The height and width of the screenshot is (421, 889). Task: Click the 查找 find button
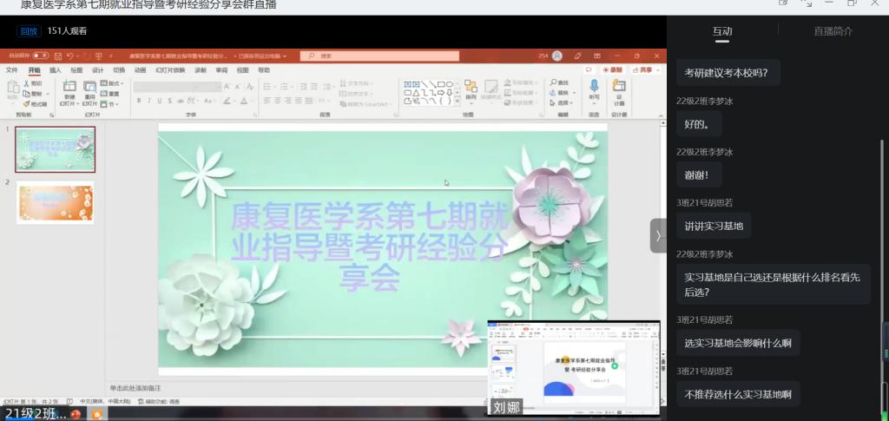coord(558,82)
